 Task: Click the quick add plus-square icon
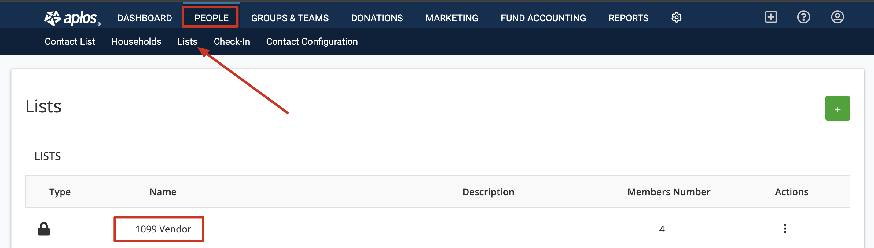pos(770,17)
